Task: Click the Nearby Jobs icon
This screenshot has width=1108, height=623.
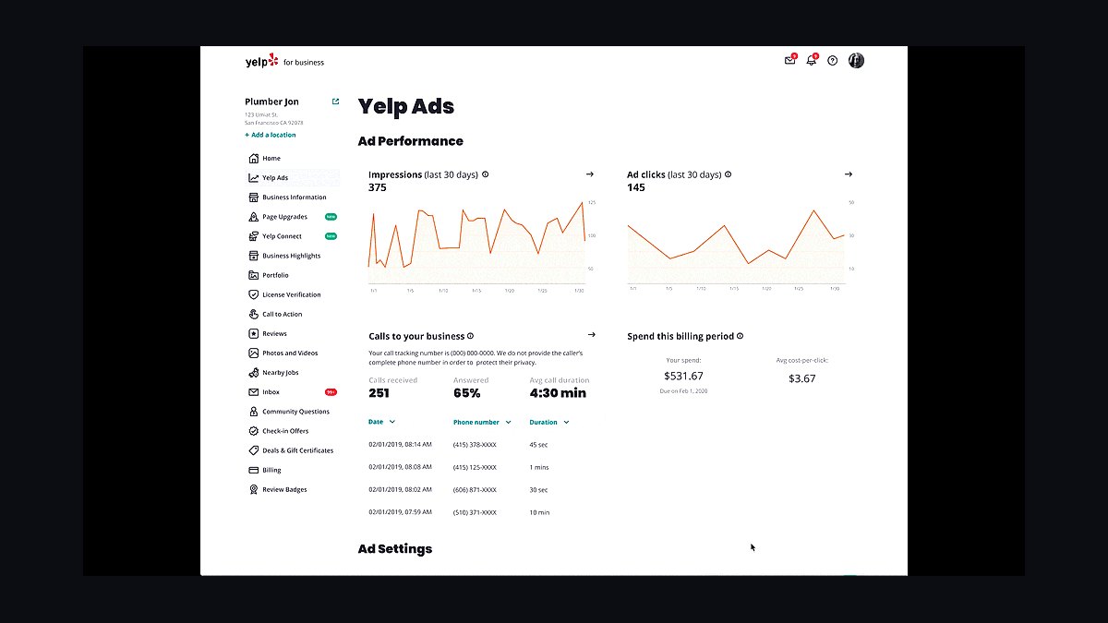Action: [254, 373]
